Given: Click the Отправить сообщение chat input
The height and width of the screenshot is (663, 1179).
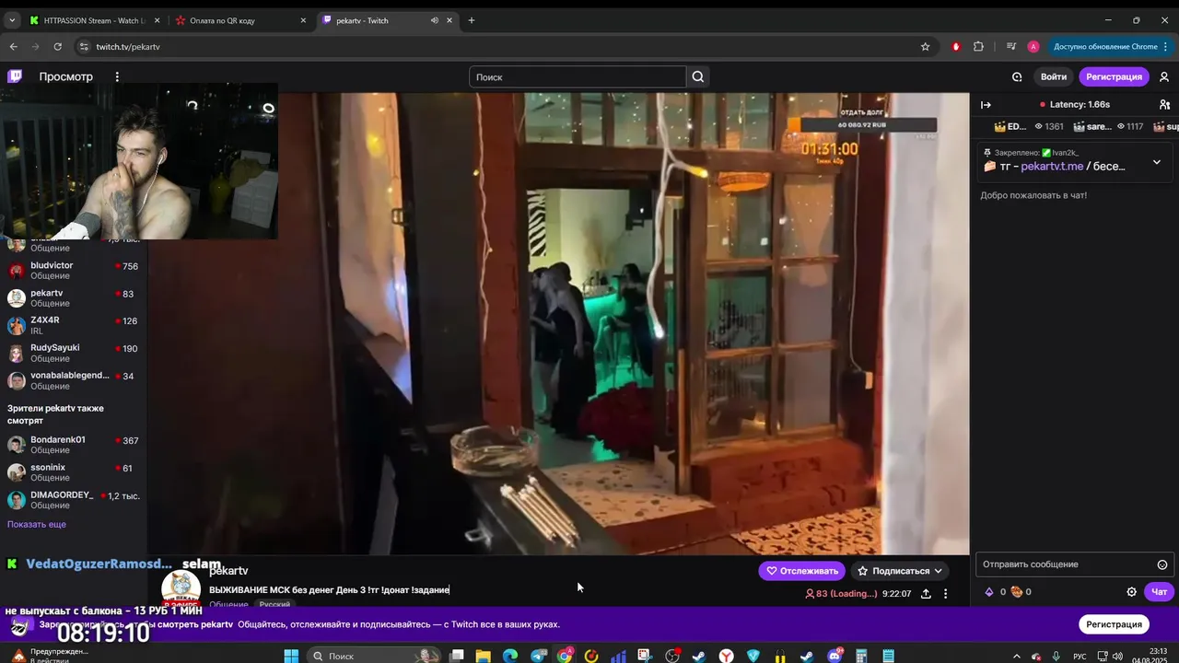Looking at the screenshot, I should 1074,564.
